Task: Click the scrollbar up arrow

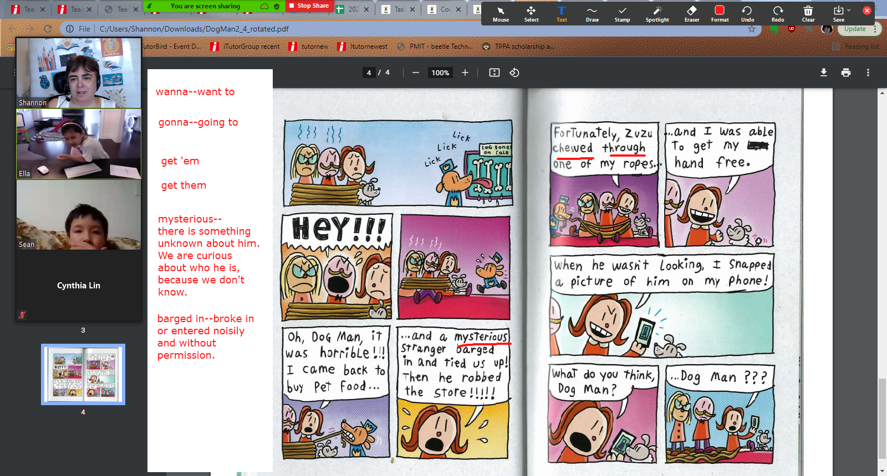Action: (882, 93)
